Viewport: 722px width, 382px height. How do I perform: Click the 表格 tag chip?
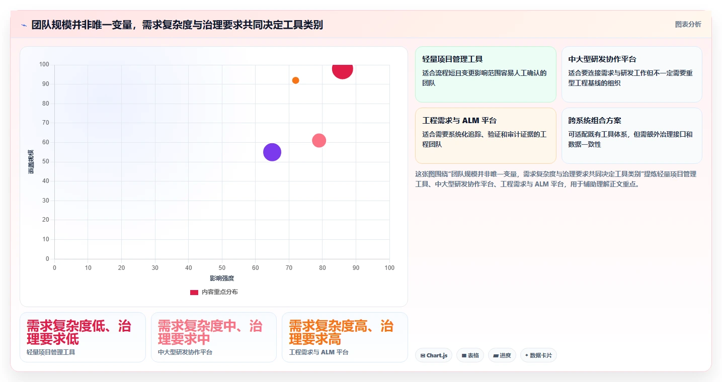pyautogui.click(x=470, y=355)
